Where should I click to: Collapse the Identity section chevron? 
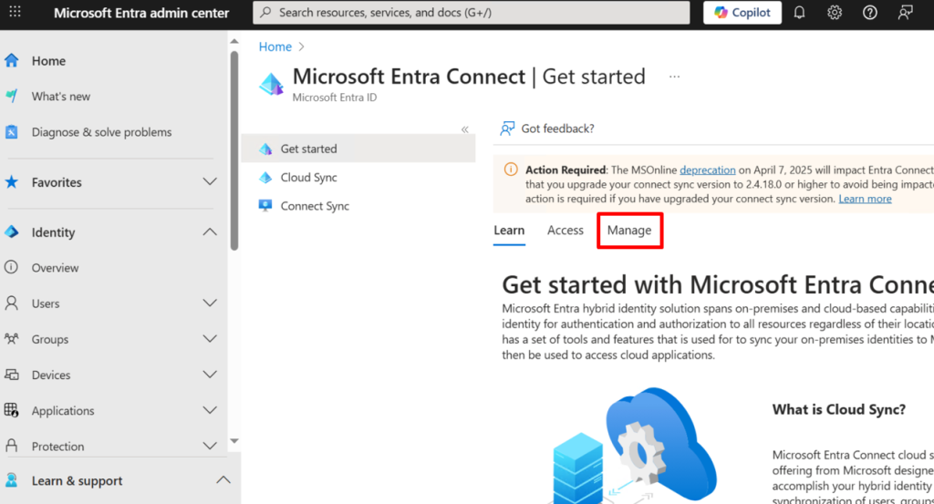(210, 232)
